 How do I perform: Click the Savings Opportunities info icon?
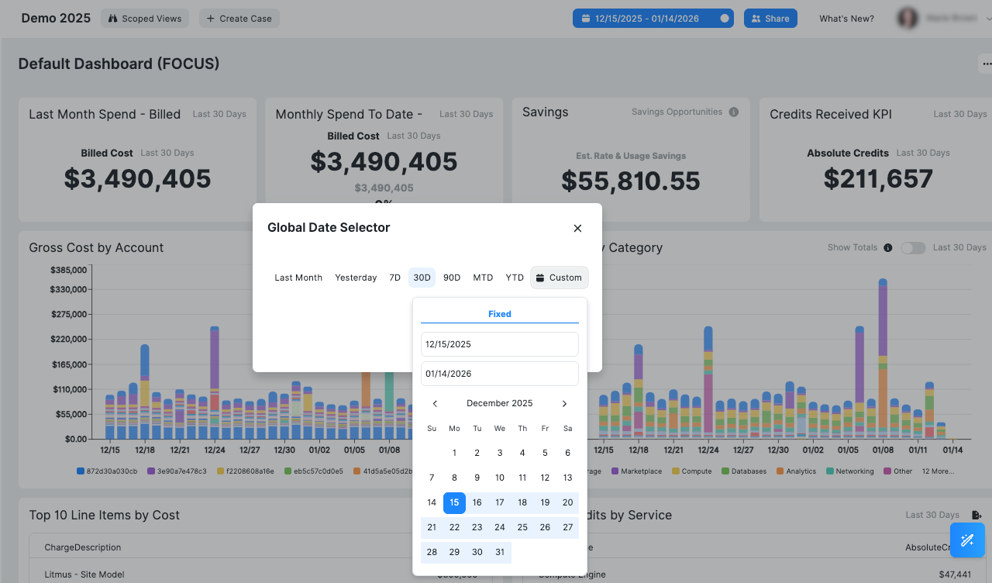point(733,111)
